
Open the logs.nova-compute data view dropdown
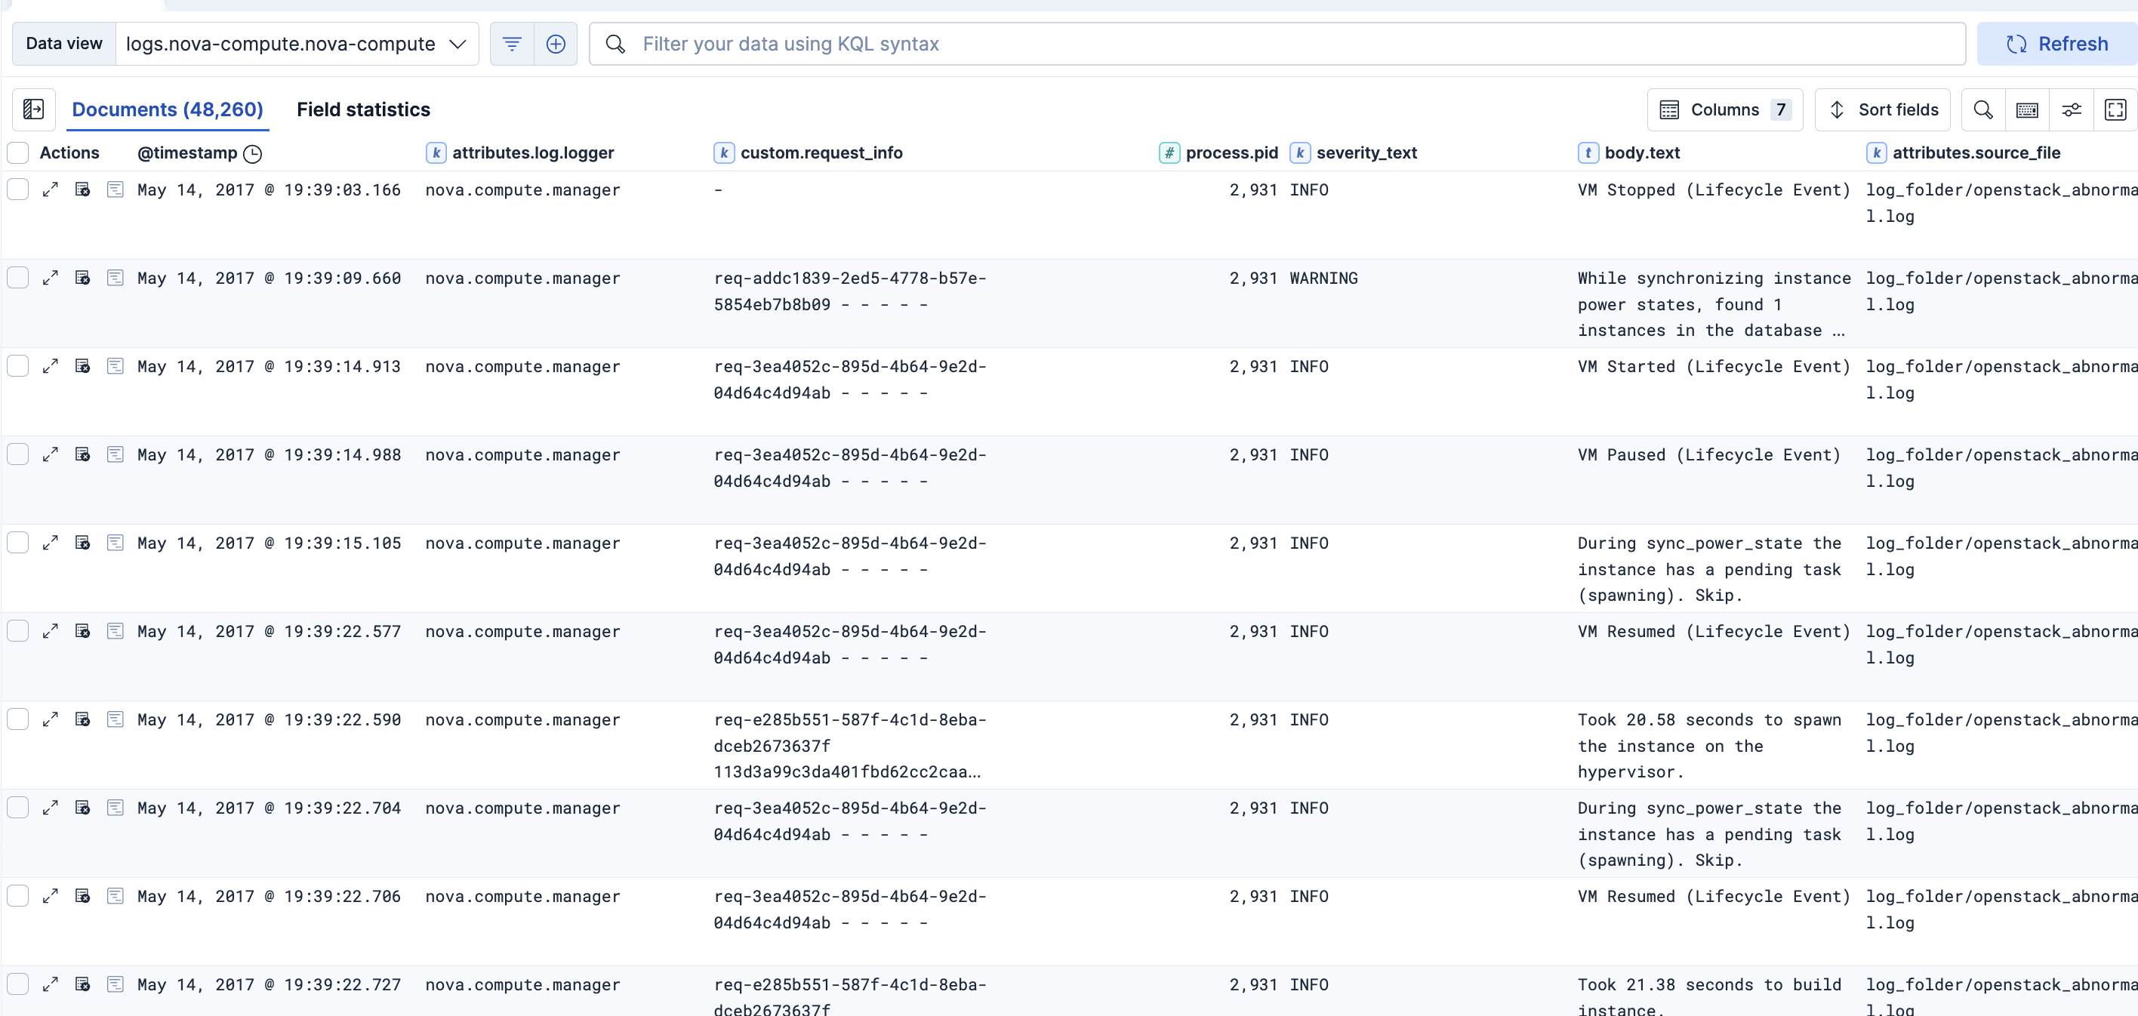coord(296,44)
